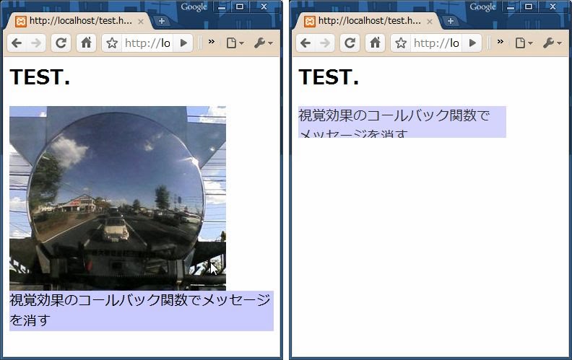Image resolution: width=572 pixels, height=360 pixels.
Task: Open the page menu in left browser window
Action: click(234, 43)
